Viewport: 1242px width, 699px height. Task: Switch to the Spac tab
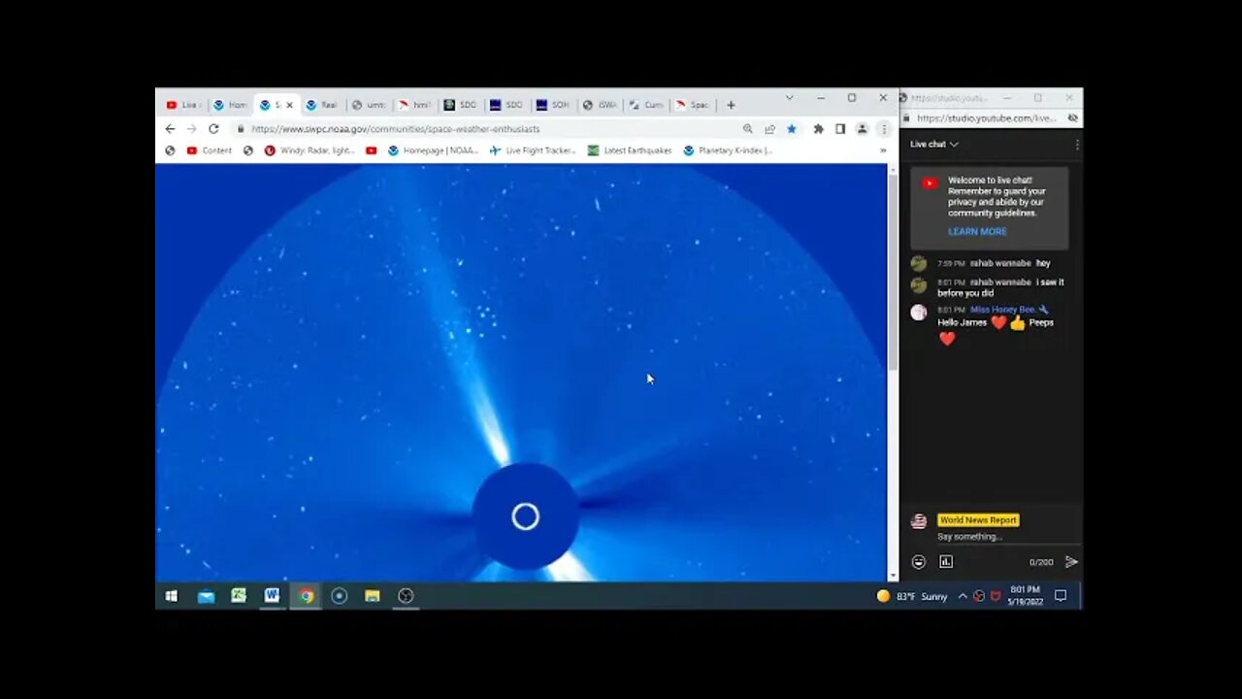(693, 105)
